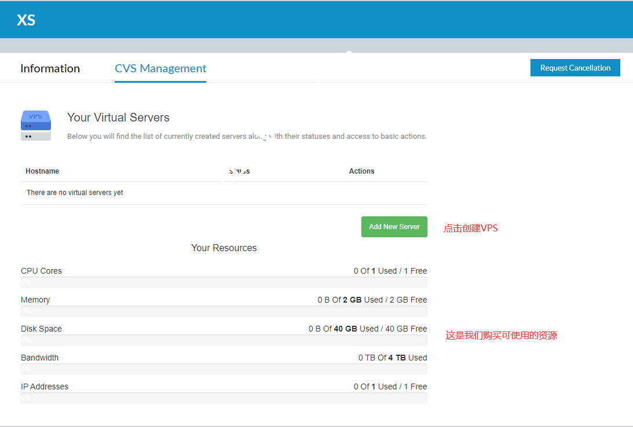Click the Your Resources heading

point(224,248)
